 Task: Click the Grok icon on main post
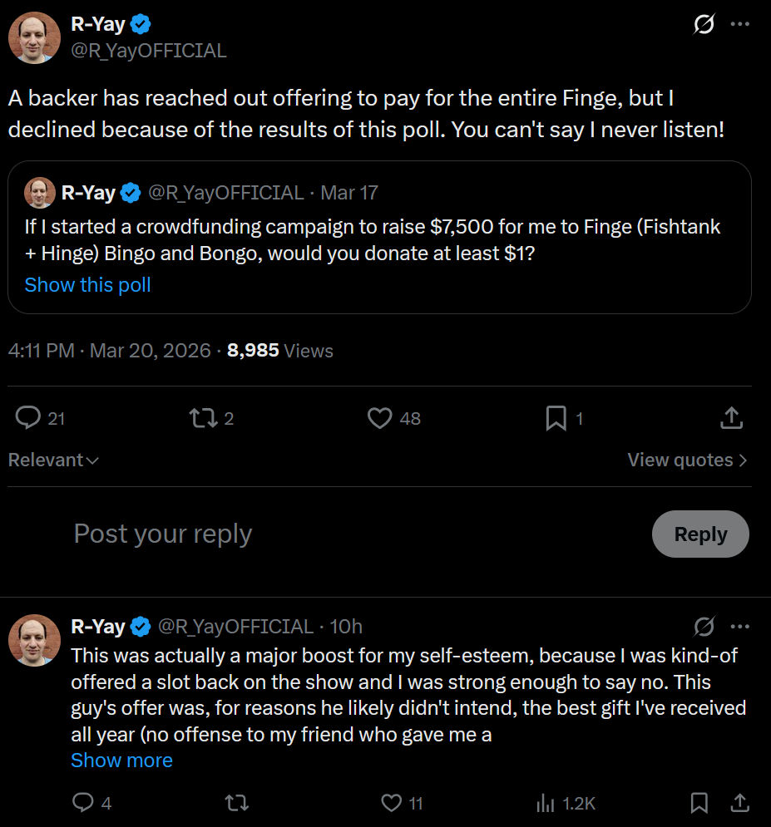point(704,25)
